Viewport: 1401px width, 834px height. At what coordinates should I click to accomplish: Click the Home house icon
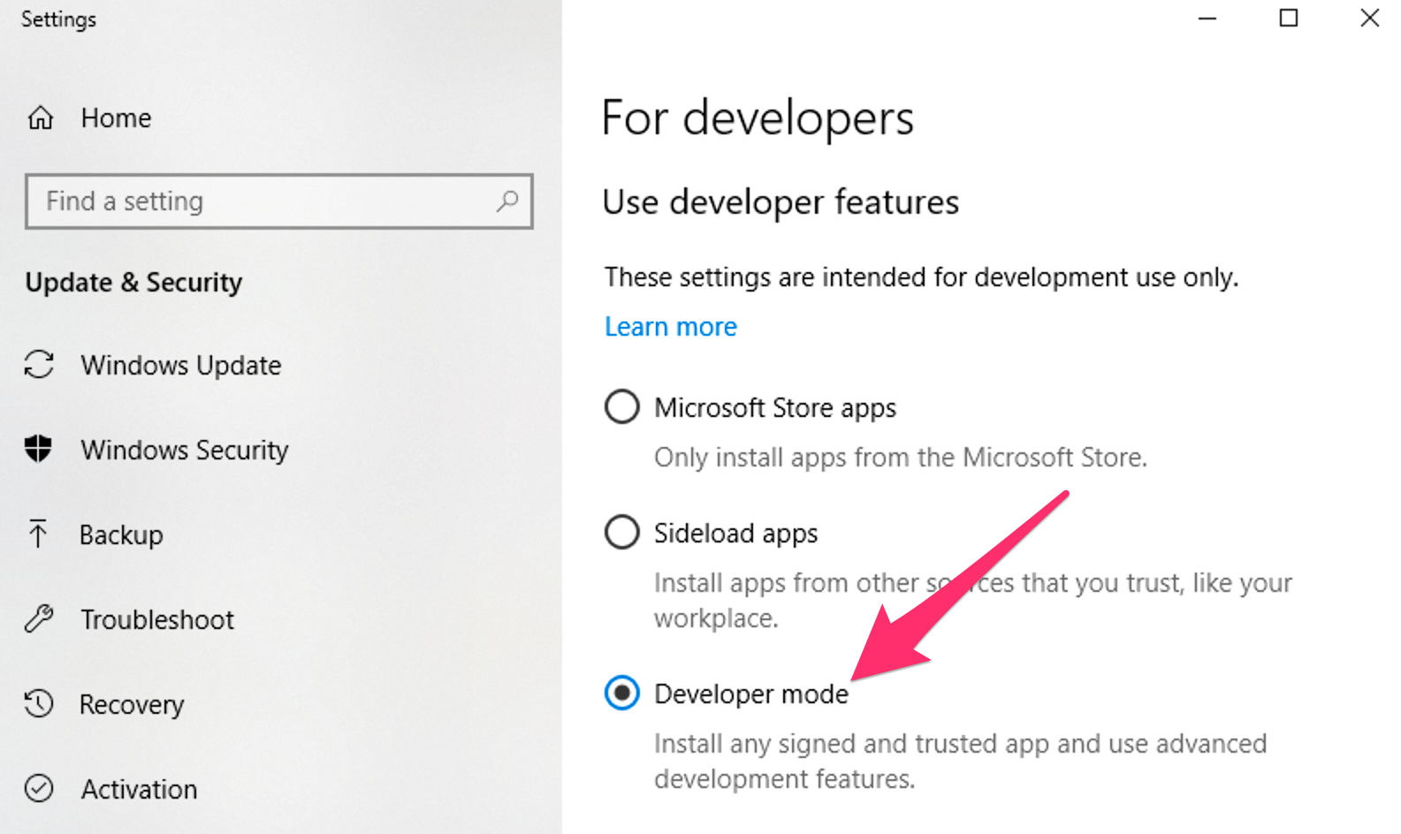[x=39, y=118]
